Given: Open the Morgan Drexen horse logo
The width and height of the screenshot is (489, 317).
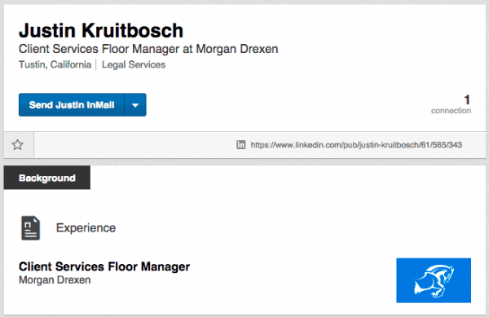Looking at the screenshot, I should click(x=434, y=280).
